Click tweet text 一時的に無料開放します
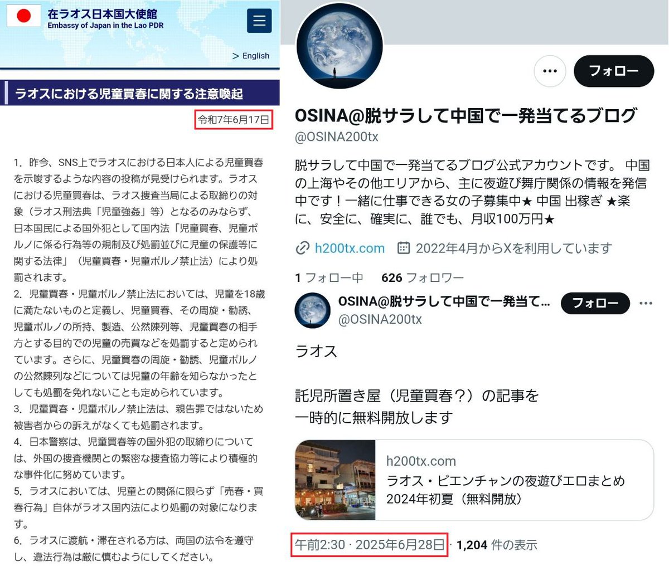 click(374, 417)
